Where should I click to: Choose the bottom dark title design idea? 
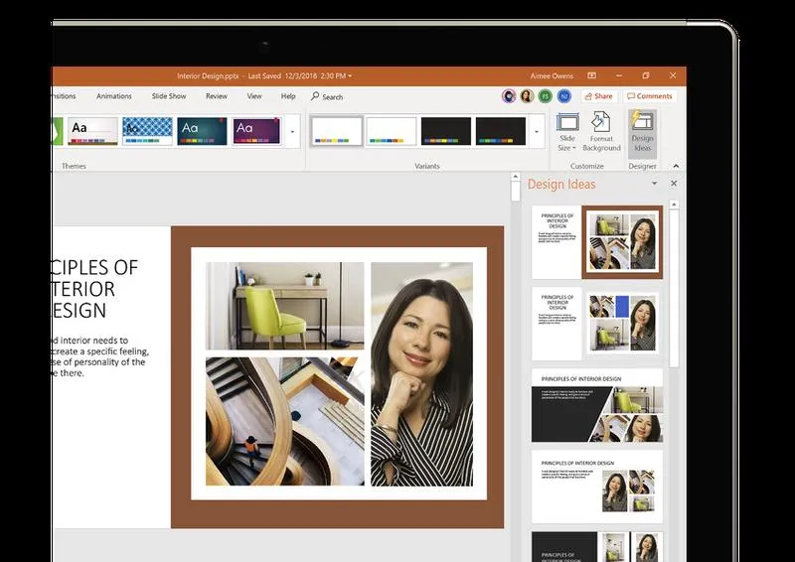pyautogui.click(x=597, y=546)
